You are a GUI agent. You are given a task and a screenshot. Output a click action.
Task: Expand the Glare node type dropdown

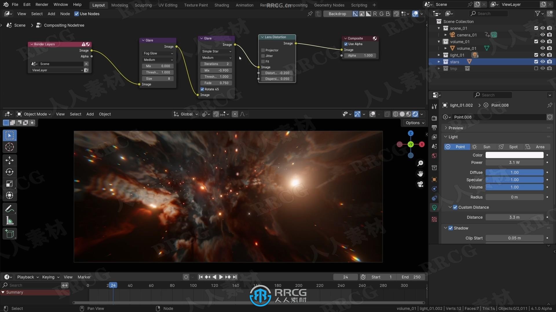pos(216,51)
